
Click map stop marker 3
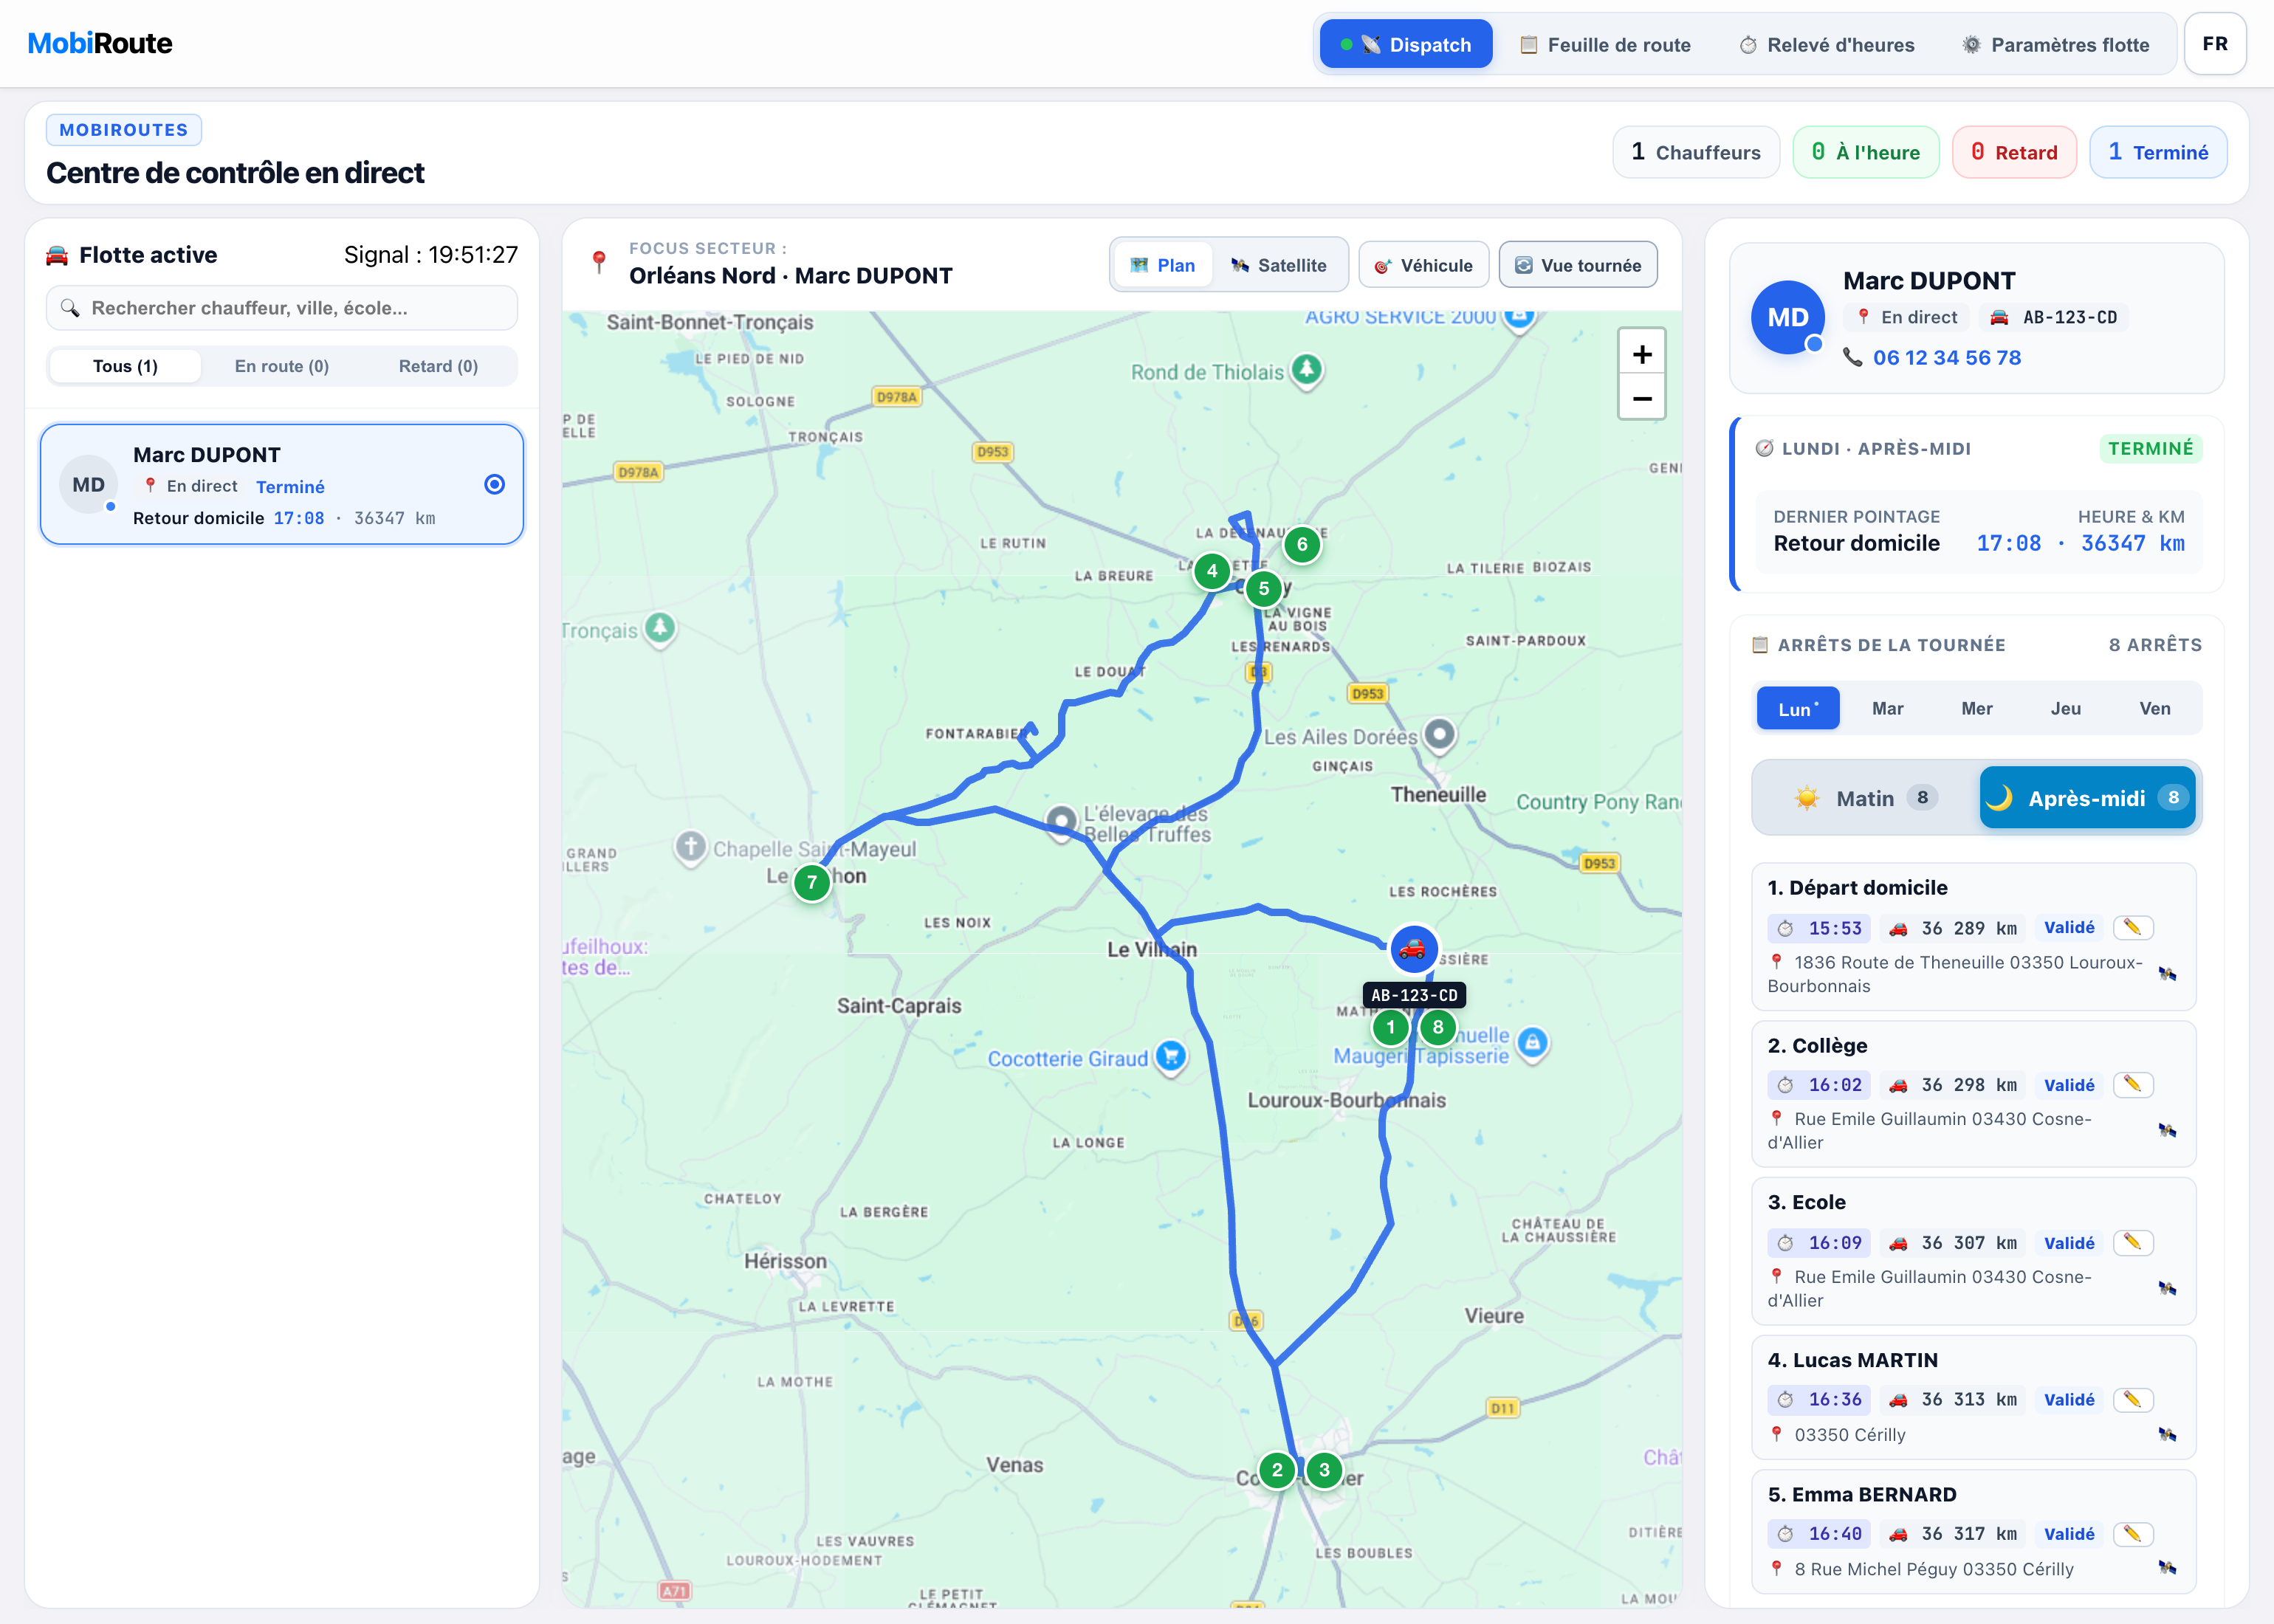(x=1324, y=1469)
